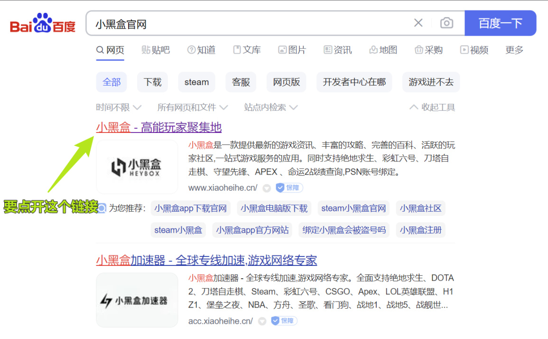
Task: Open the 资讯 tab
Action: click(x=338, y=50)
